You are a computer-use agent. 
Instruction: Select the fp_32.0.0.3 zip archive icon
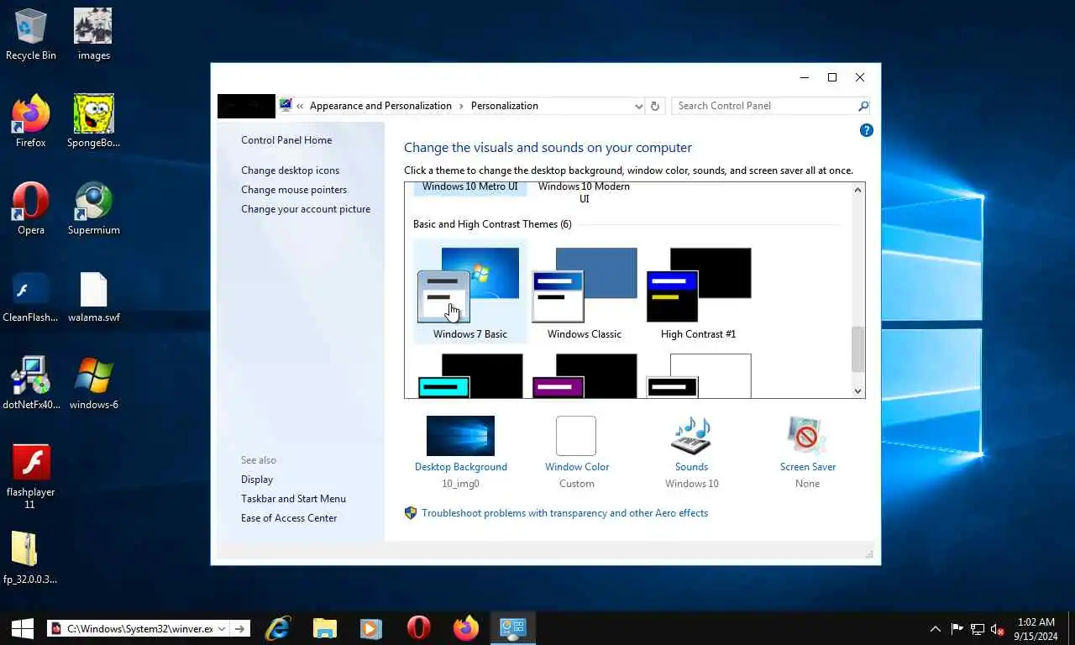31,558
